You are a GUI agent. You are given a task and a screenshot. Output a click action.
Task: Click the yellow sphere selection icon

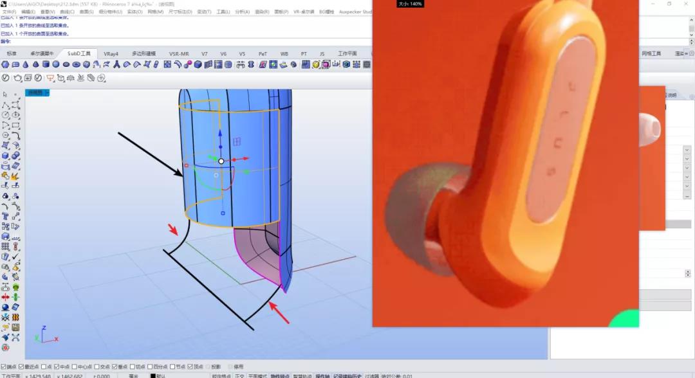pos(316,65)
